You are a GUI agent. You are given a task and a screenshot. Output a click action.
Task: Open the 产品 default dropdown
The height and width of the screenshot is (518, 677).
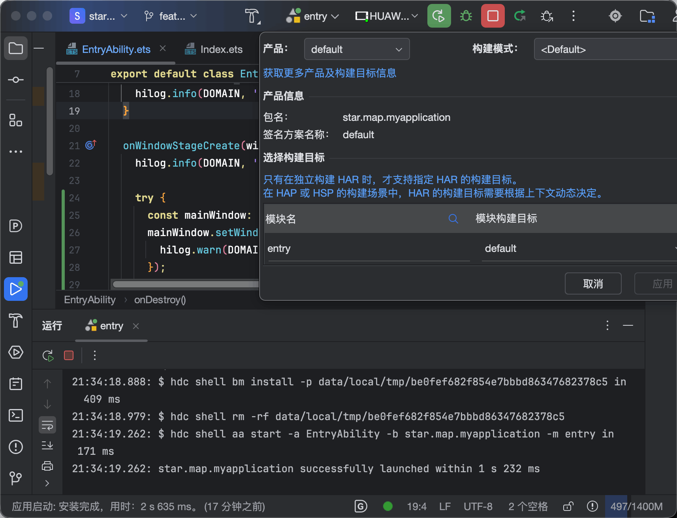click(x=357, y=49)
